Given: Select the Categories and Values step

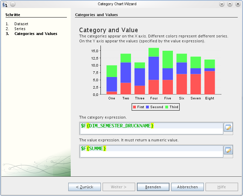Looking at the screenshot, I should [36, 34].
